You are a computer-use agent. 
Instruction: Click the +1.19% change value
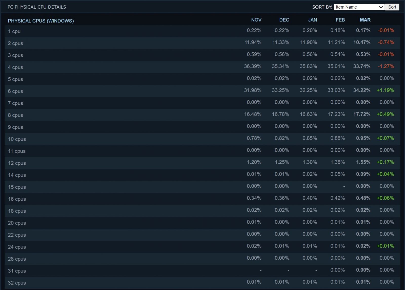click(x=385, y=90)
